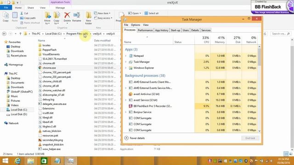Click the Copy icon in Explorer ribbon
The image size is (294, 165).
(6, 15)
